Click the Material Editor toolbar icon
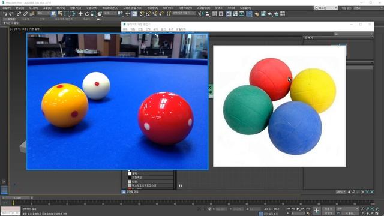The height and width of the screenshot is (216, 384). pyautogui.click(x=249, y=14)
